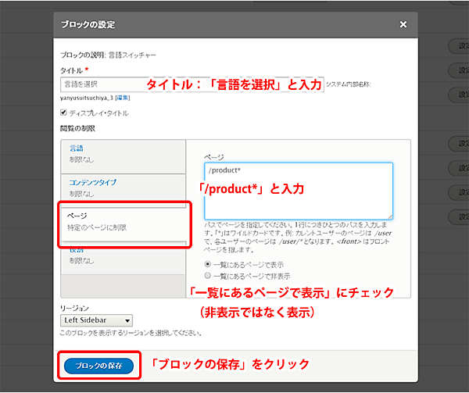The width and height of the screenshot is (469, 393).
Task: Select the 言語 restriction tab
Action: click(123, 156)
